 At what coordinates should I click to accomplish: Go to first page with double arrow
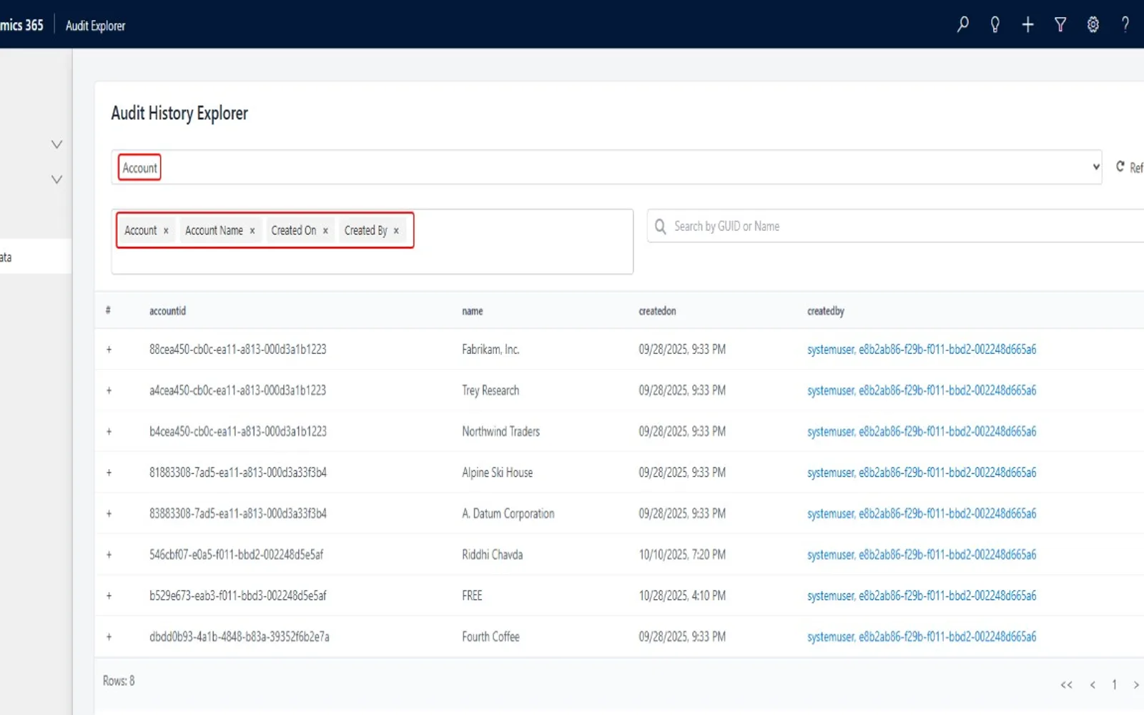tap(1067, 685)
